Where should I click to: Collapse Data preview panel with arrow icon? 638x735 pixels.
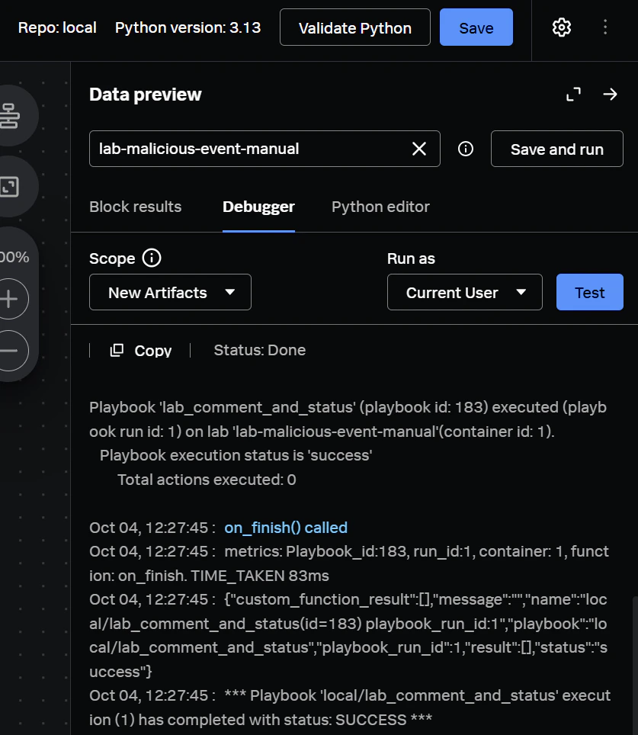click(610, 95)
